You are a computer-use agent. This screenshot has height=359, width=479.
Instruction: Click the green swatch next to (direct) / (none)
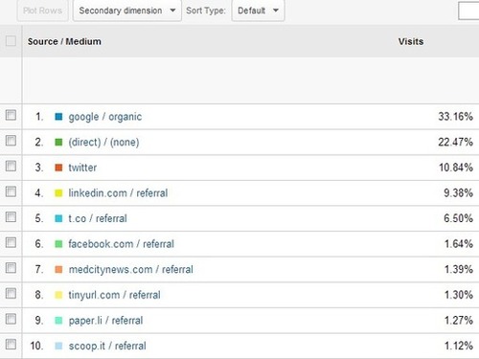pos(58,142)
